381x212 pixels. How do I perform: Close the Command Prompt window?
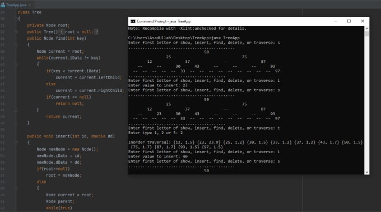pyautogui.click(x=363, y=21)
